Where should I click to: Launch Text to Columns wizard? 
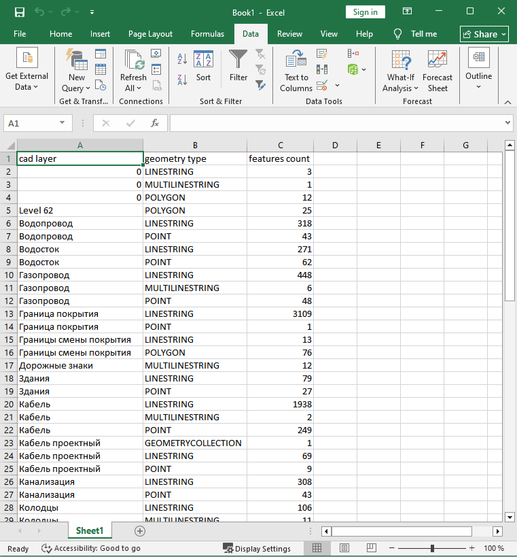[x=296, y=71]
